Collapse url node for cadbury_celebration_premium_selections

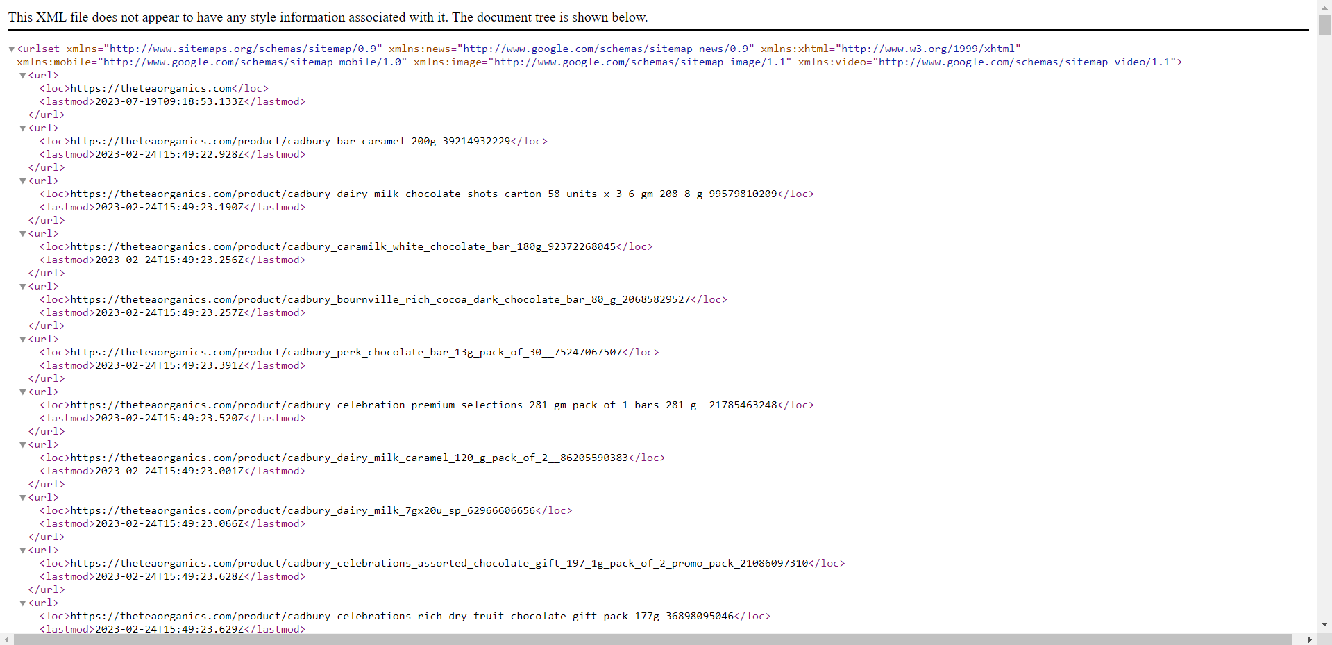click(23, 392)
